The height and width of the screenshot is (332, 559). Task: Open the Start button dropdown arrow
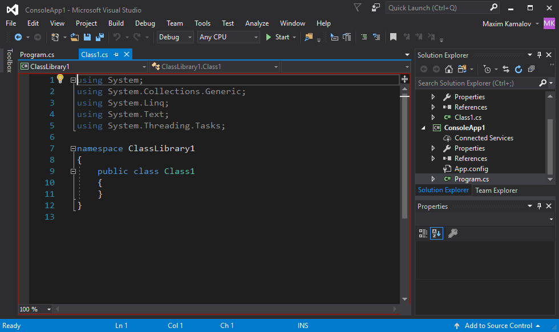click(294, 37)
